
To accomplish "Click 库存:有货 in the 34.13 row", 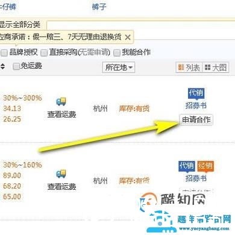I will click(134, 108).
